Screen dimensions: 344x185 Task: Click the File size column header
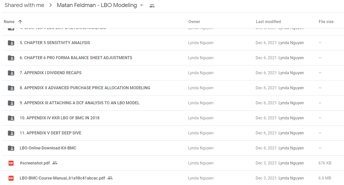(x=326, y=22)
